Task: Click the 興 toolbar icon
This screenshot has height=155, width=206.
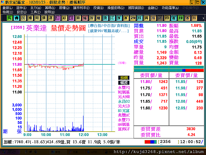Action: pyautogui.click(x=146, y=18)
